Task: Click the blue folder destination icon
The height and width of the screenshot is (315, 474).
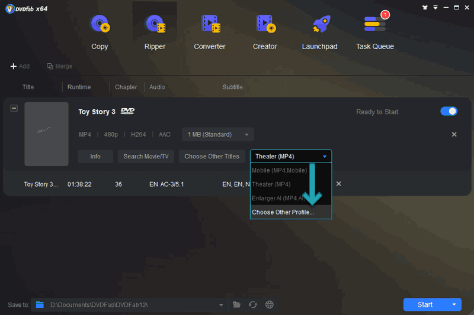Action: 40,305
